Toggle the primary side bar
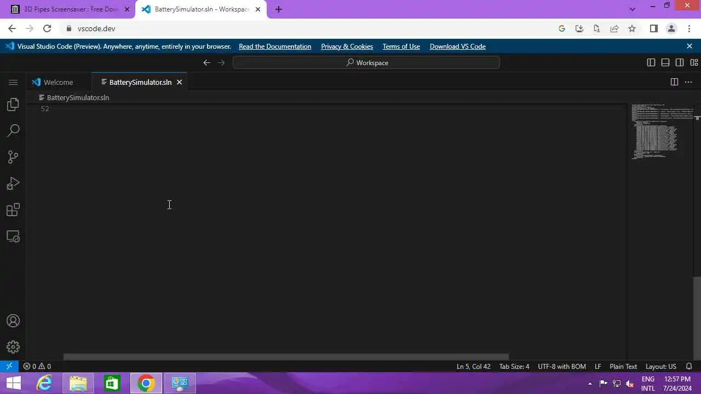The image size is (701, 394). coord(651,62)
